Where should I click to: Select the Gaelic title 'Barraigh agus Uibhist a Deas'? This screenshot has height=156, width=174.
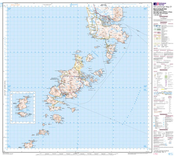coord(163,12)
